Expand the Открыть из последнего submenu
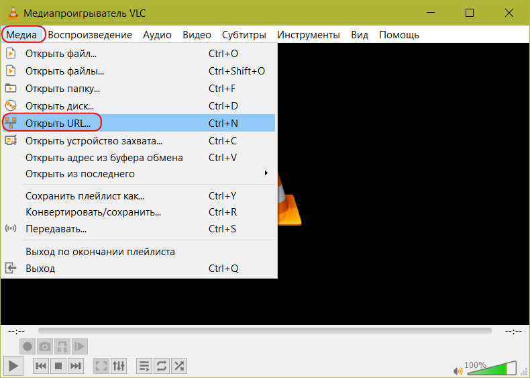 pos(139,174)
